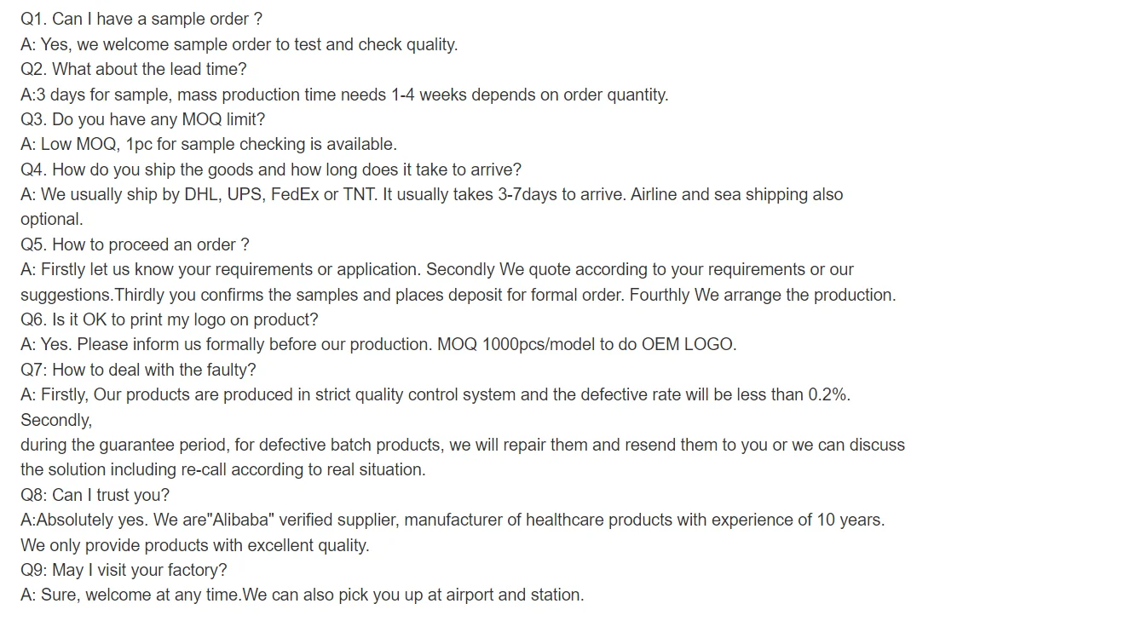Click the Q4 shipping goods question
The height and width of the screenshot is (621, 1130).
(x=270, y=170)
